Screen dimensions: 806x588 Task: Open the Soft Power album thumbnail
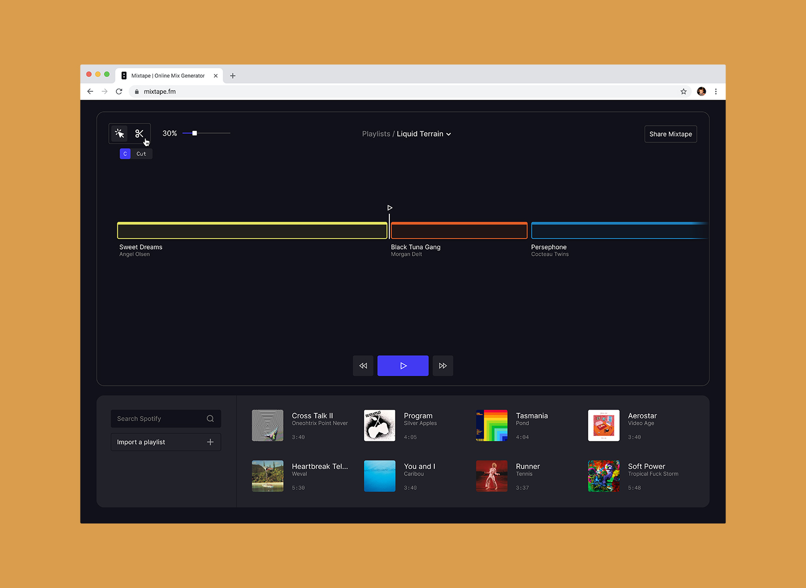point(603,476)
